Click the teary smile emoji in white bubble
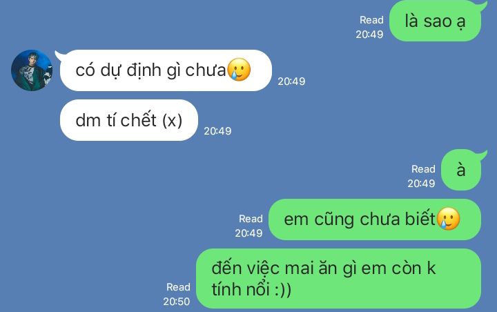Image resolution: width=497 pixels, height=312 pixels. (239, 70)
